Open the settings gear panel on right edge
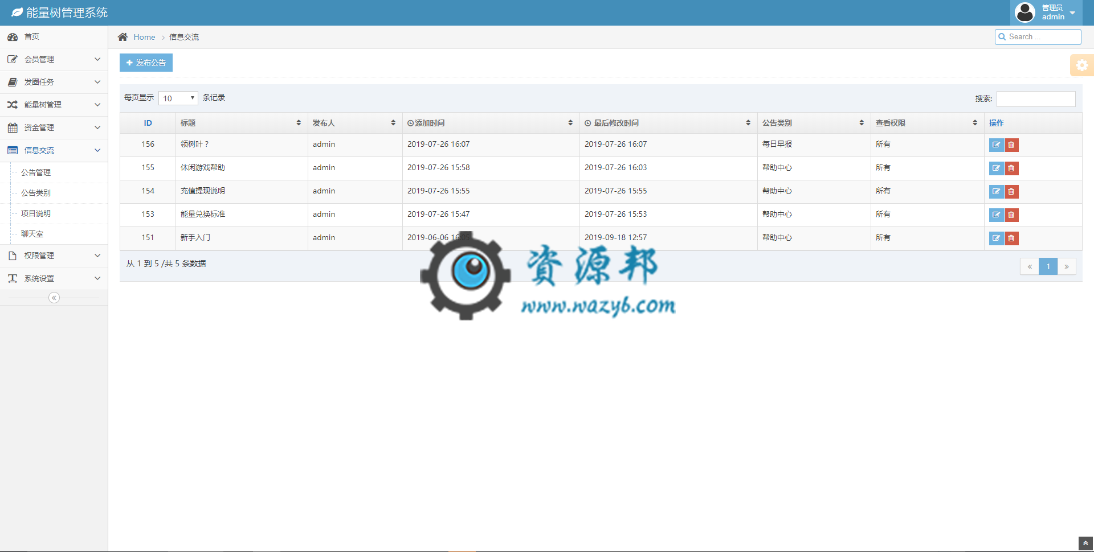 [x=1082, y=65]
